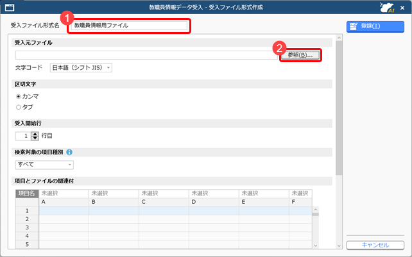Select the カンマ delimiter radio button

(19, 97)
